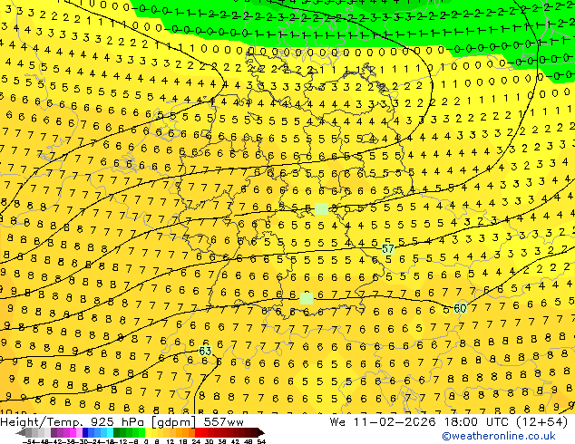
Task: Click the 63 contour height label
Action: [205, 351]
